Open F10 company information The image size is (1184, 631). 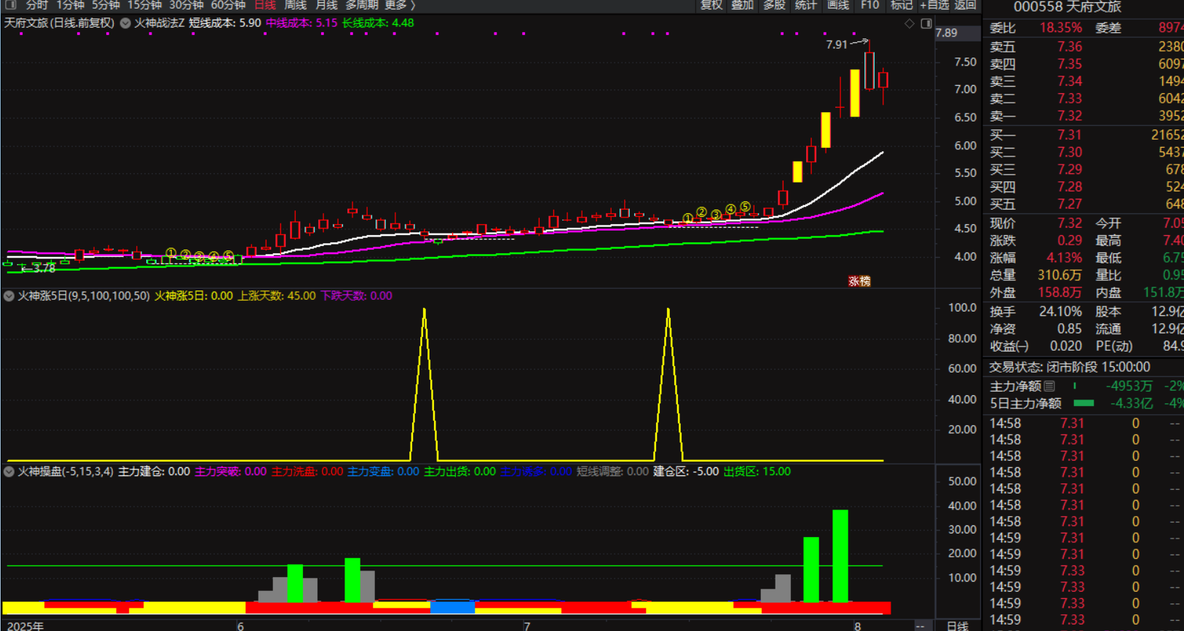point(869,5)
